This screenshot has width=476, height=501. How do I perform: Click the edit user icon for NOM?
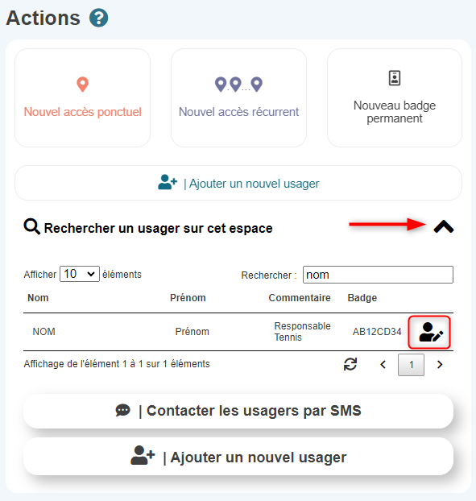pos(429,333)
